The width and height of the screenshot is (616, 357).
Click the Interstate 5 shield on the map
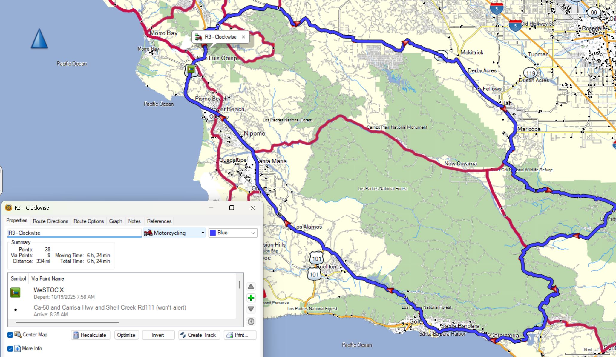[497, 9]
